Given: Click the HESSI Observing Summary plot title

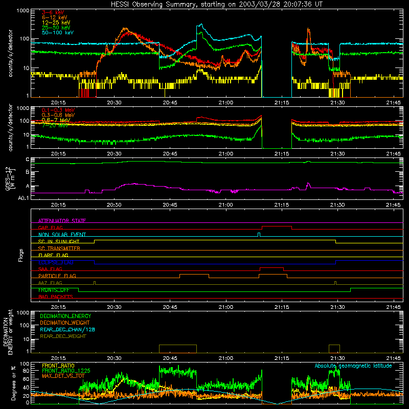Looking at the screenshot, I should pyautogui.click(x=216, y=5).
